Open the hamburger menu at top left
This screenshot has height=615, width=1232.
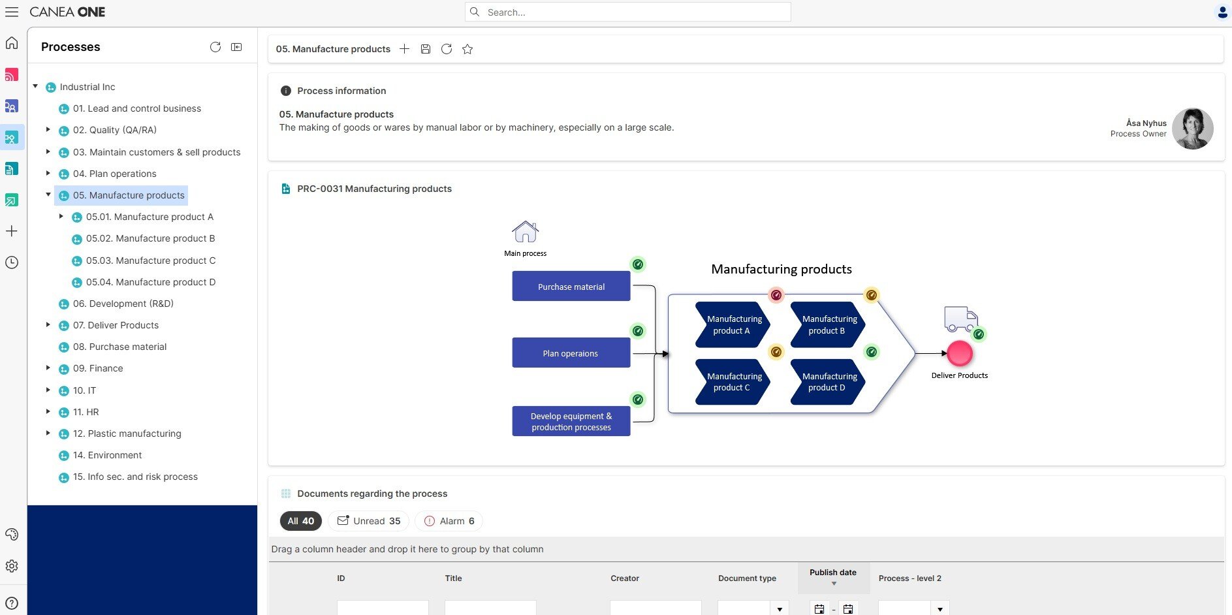point(12,12)
